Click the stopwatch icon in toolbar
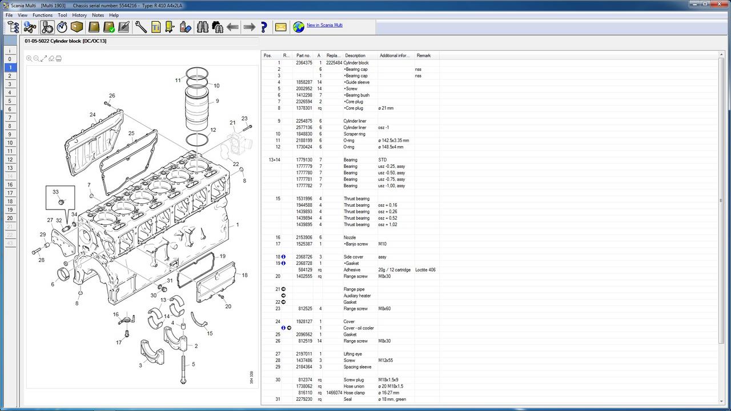Screen dimensions: 731x411 pyautogui.click(x=62, y=27)
